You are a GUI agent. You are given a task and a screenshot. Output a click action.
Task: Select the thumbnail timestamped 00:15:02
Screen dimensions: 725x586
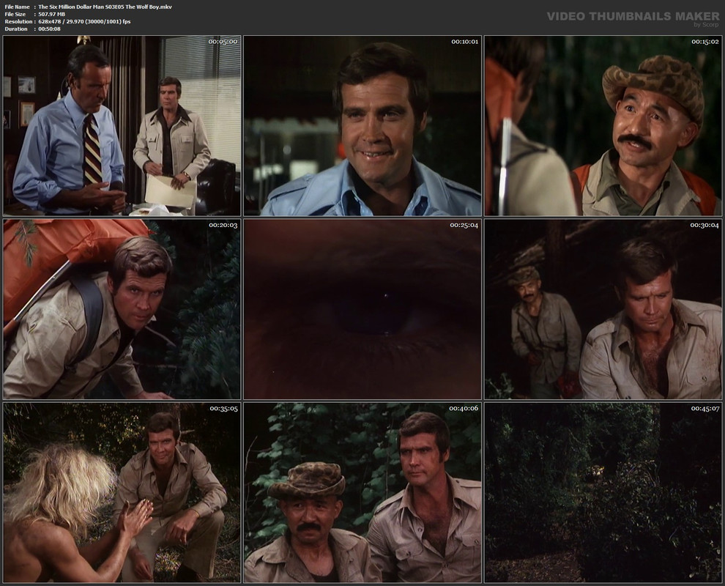(603, 126)
